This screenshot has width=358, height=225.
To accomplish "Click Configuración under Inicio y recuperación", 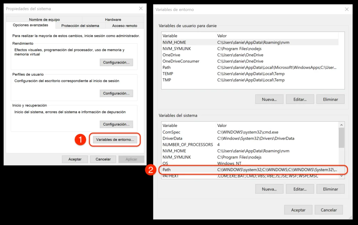I will (x=116, y=124).
